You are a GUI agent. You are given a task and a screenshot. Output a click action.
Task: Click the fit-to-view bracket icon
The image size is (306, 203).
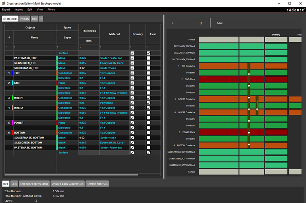(x=201, y=23)
